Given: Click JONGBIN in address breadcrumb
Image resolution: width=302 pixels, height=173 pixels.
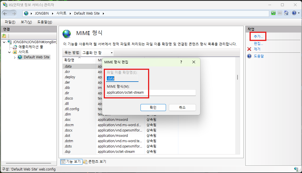Looking at the screenshot, I should tap(42, 13).
